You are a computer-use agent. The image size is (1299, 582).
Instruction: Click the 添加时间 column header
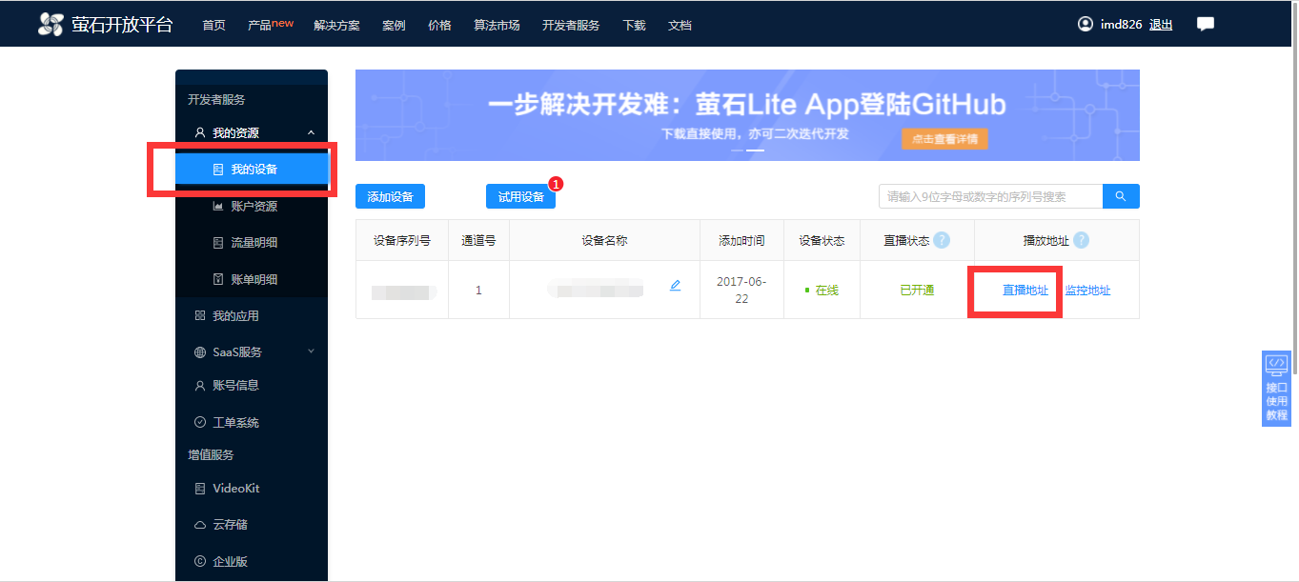(741, 241)
